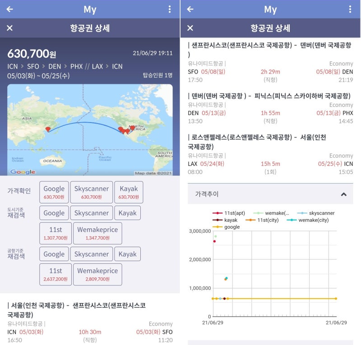Tap the 샌프란시스코 - 덴버 segment heading

coord(269,50)
